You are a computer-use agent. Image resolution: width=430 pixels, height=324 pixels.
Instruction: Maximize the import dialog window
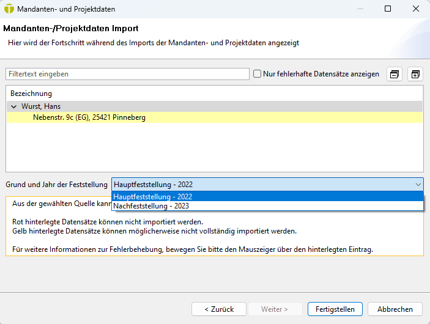coord(388,9)
